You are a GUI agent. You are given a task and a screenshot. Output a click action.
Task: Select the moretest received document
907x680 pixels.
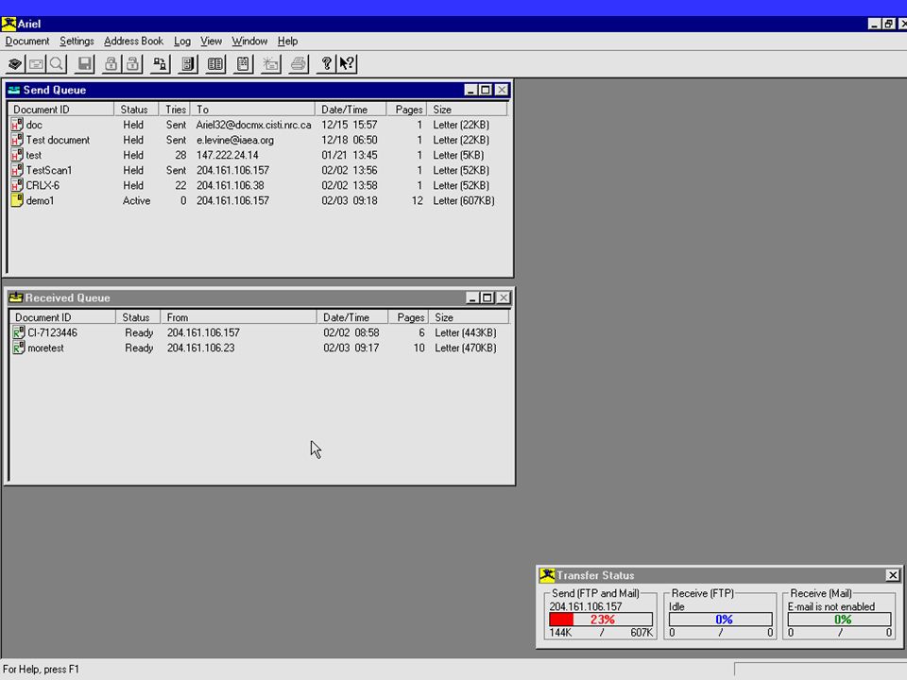[x=45, y=348]
